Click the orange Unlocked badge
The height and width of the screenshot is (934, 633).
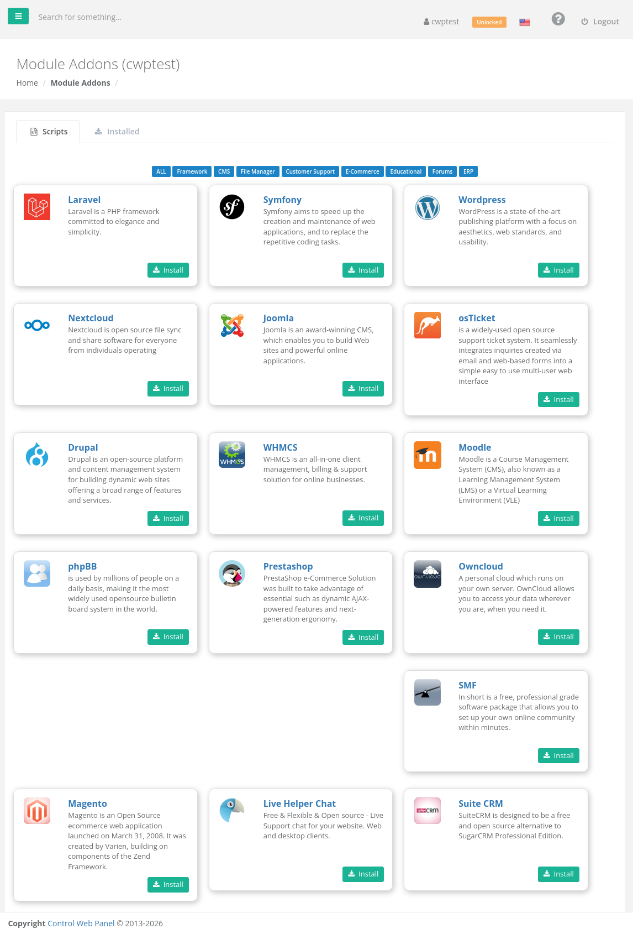pyautogui.click(x=489, y=22)
